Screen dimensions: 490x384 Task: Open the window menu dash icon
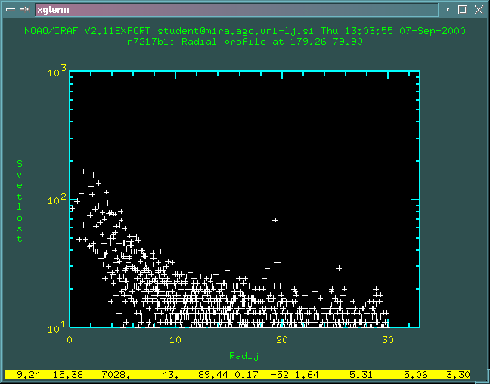click(x=11, y=9)
